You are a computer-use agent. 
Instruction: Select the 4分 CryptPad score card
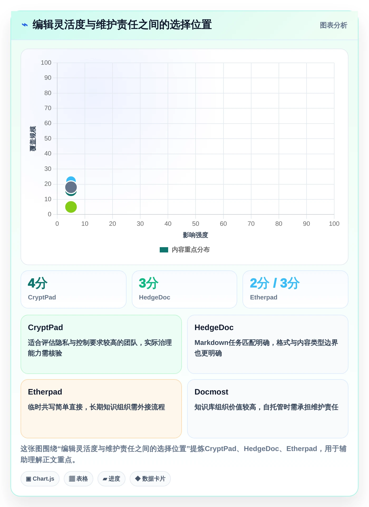[74, 289]
